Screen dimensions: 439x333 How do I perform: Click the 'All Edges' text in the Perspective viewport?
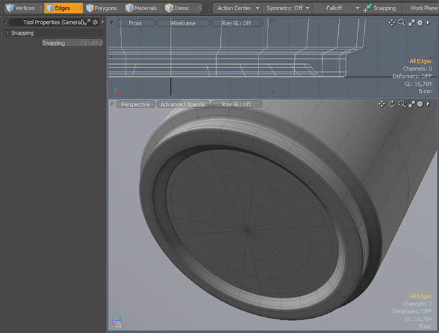coord(420,296)
